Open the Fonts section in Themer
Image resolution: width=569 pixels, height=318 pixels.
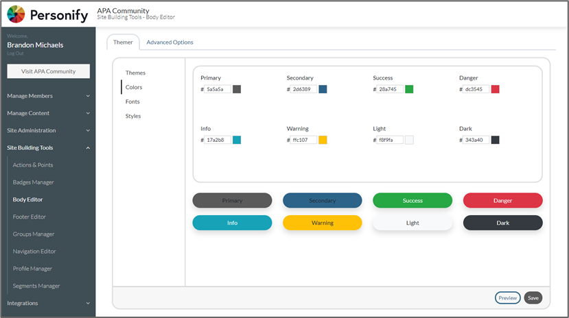click(132, 101)
